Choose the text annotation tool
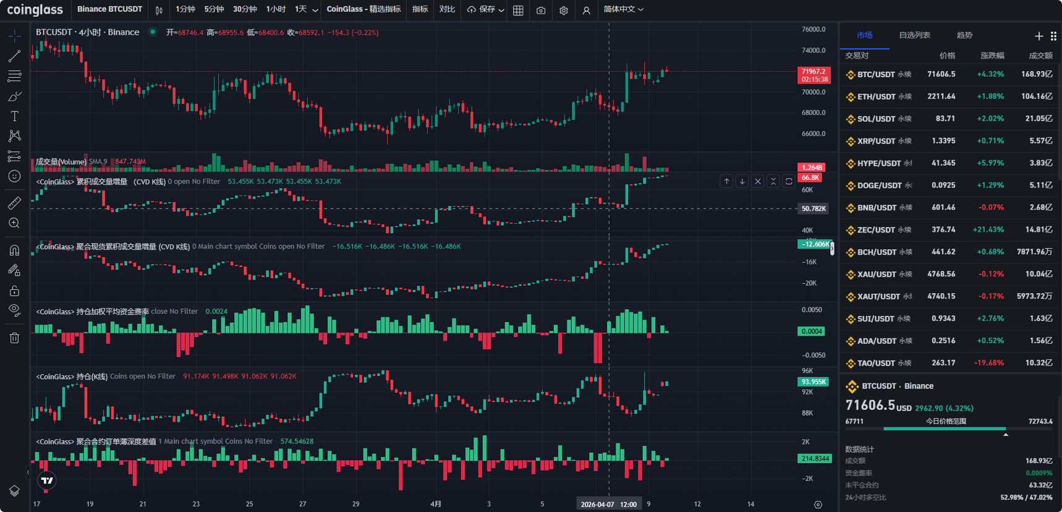Image resolution: width=1062 pixels, height=512 pixels. click(14, 116)
